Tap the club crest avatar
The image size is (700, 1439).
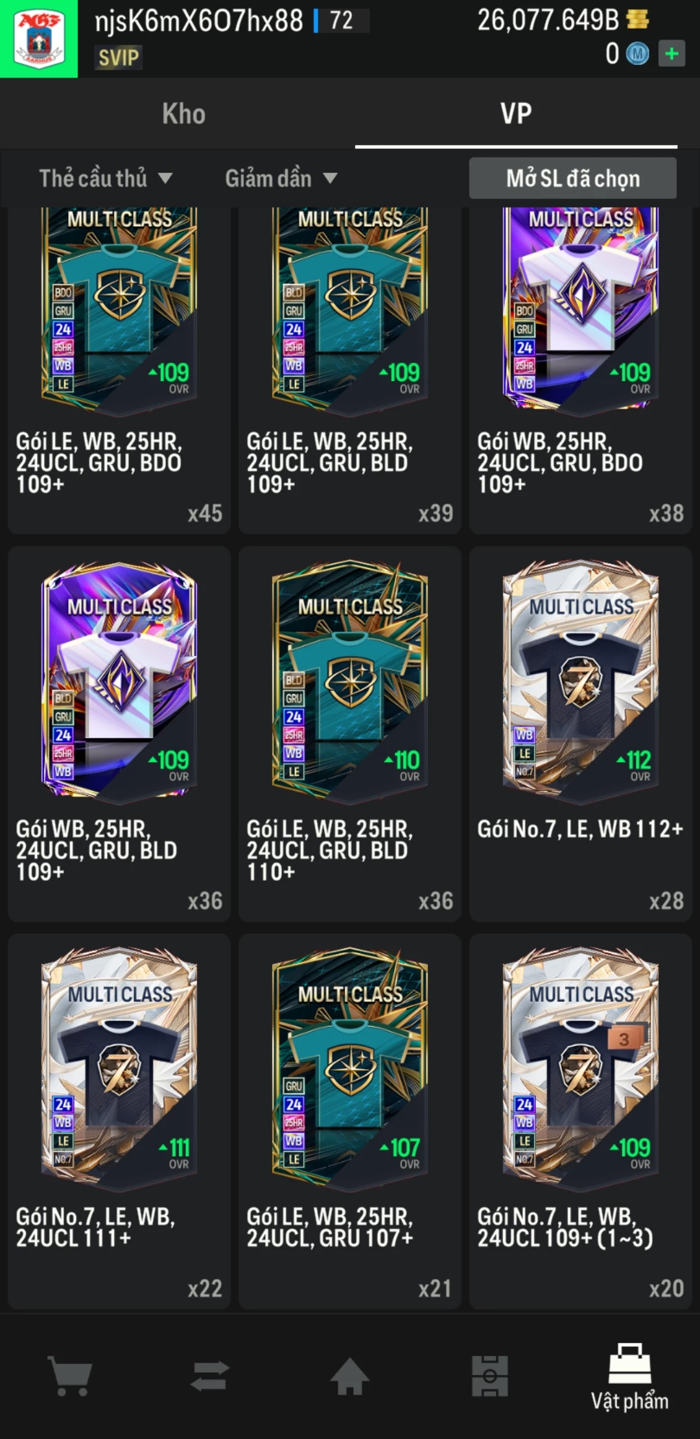point(39,39)
